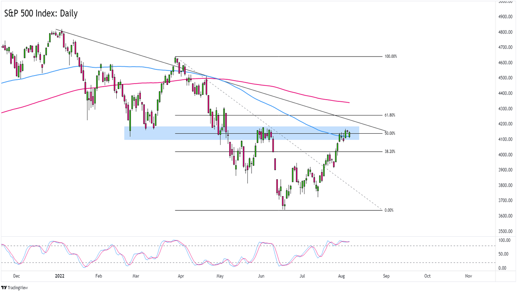This screenshot has width=517, height=291.
Task: Select the Jul label on time axis
Action: coord(302,275)
